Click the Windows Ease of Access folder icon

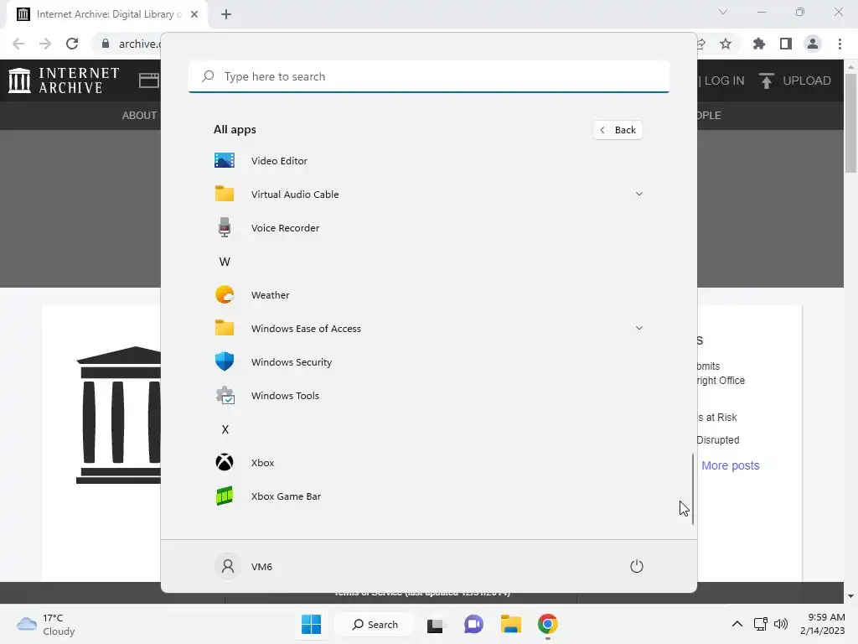(225, 328)
